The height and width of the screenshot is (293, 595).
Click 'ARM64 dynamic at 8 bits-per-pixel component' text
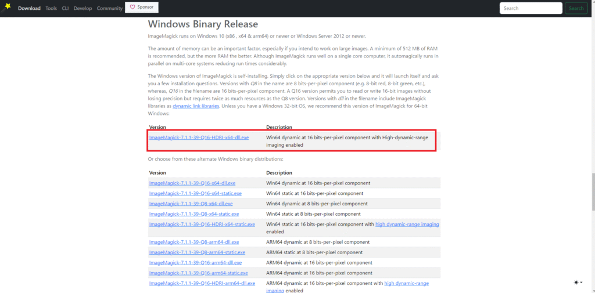[318, 242]
